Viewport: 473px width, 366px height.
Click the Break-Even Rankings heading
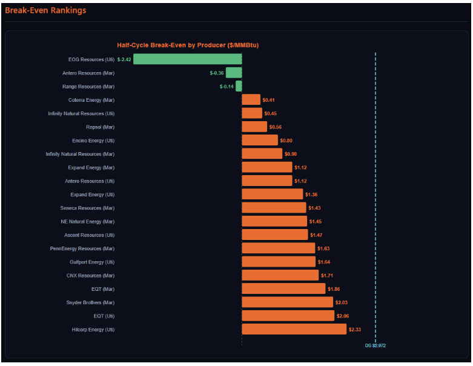[45, 10]
